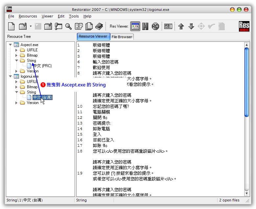The image size is (256, 209).
Task: Switch to Hex view mode
Action: point(145,26)
